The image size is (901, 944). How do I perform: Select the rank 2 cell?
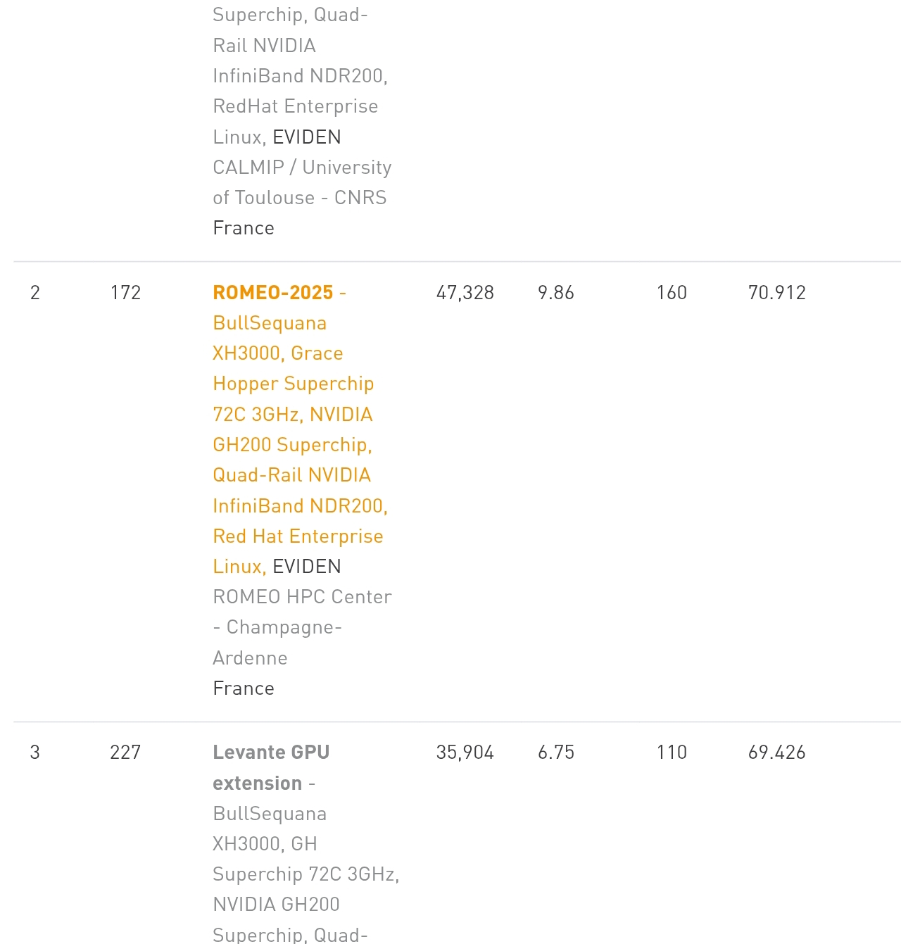[35, 293]
